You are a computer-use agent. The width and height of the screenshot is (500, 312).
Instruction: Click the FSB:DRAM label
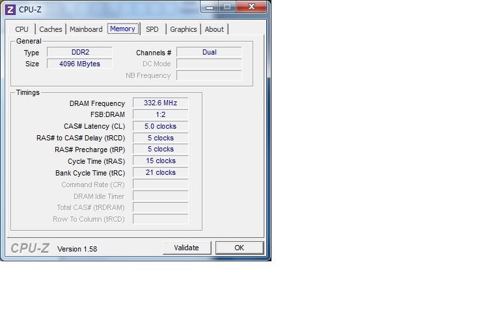107,114
